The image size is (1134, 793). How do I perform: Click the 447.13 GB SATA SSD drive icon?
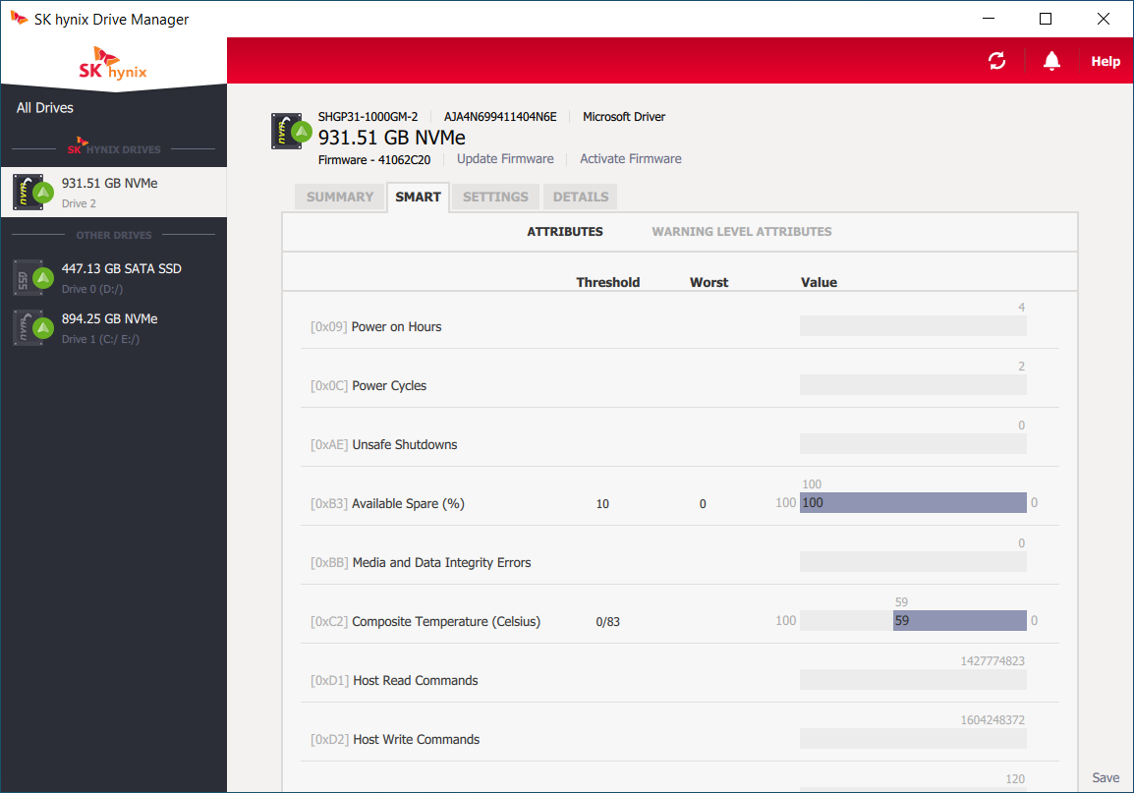tap(32, 277)
